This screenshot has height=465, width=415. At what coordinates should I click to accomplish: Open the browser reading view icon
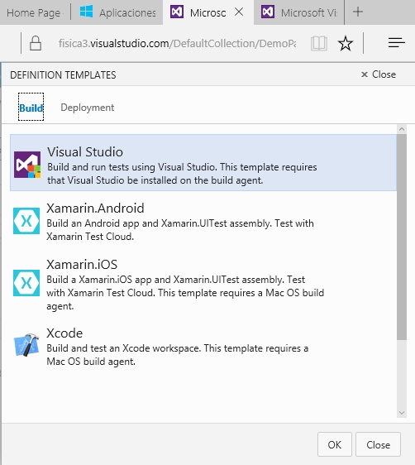(319, 44)
